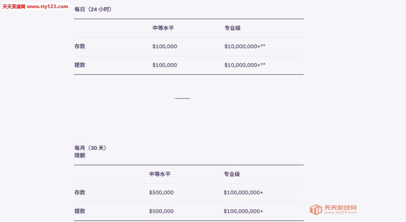Image resolution: width=406 pixels, height=222 pixels.
Task: Click the daily table 专业级 column header
Action: click(232, 28)
